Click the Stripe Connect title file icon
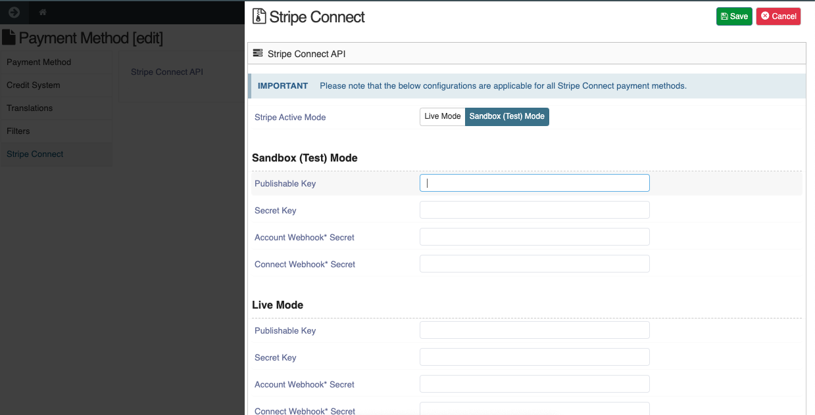This screenshot has height=415, width=815. point(259,16)
